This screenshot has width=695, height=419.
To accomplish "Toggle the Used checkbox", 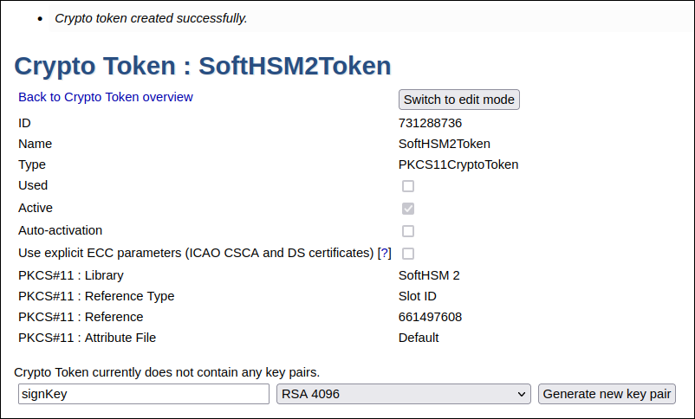I will click(408, 186).
